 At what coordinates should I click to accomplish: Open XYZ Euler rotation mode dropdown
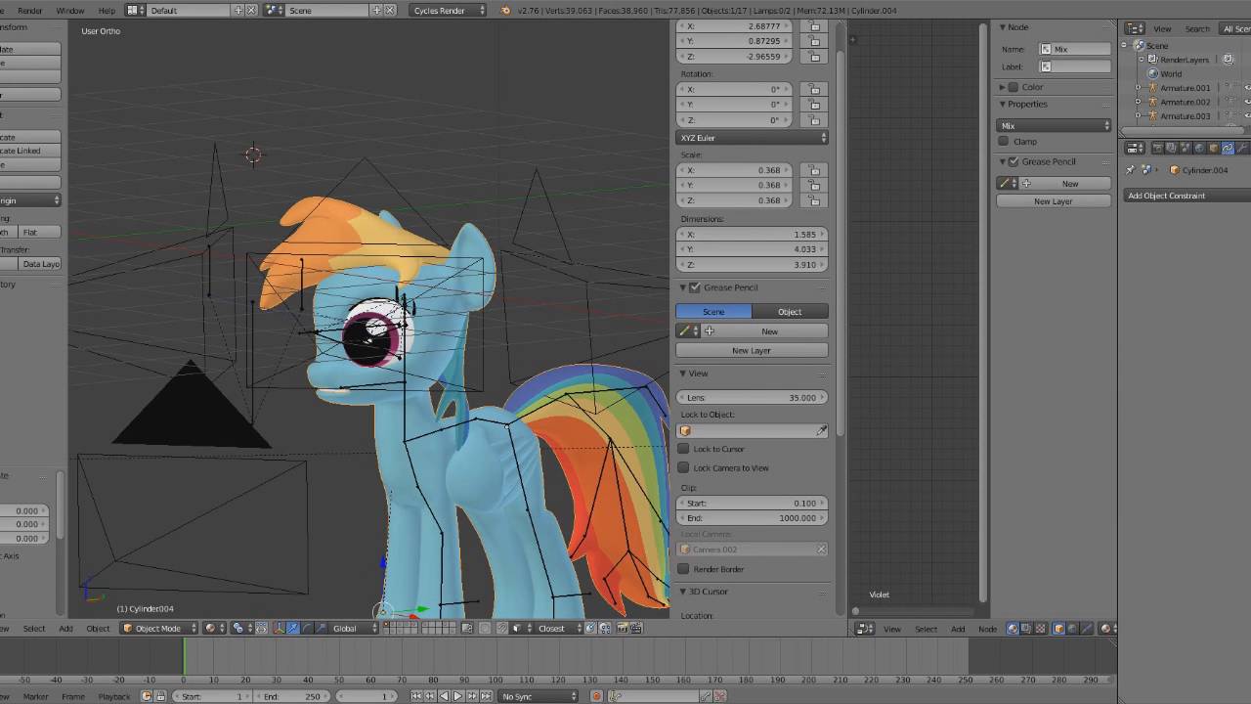(x=753, y=138)
